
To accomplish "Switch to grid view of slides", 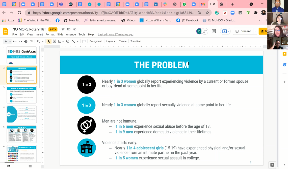I will tap(30, 166).
